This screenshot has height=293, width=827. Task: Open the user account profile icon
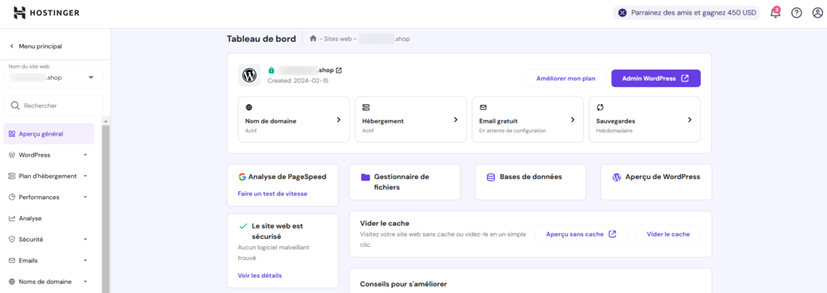click(x=817, y=13)
